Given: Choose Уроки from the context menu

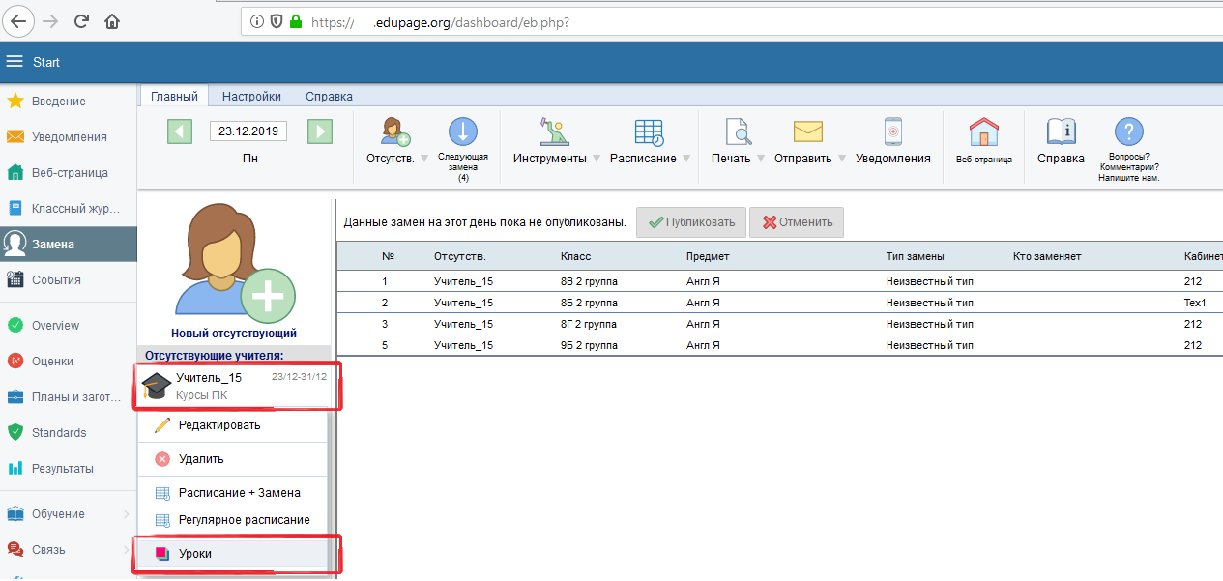Looking at the screenshot, I should tap(194, 554).
